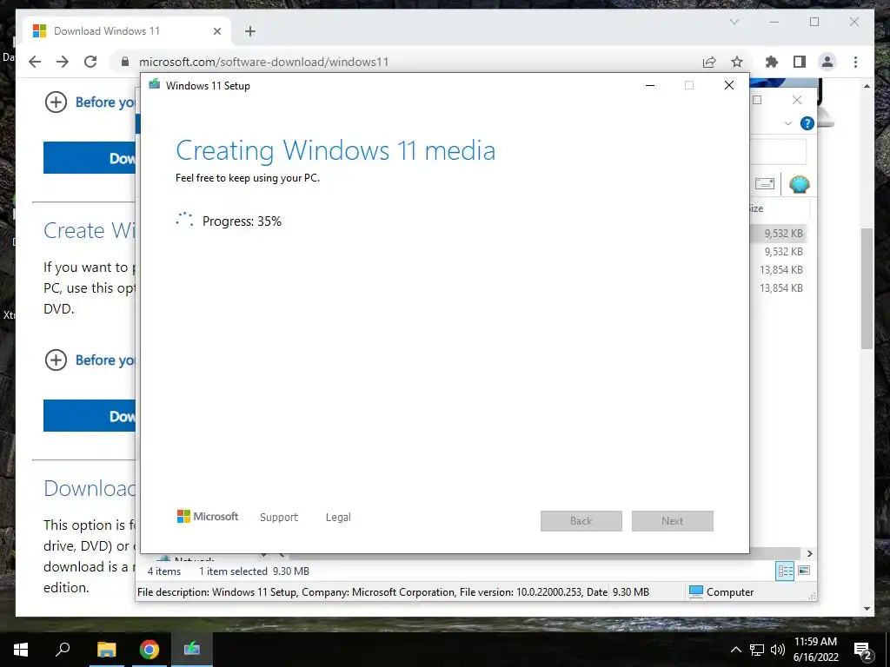Click the shell icon in Explorer
Image resolution: width=890 pixels, height=667 pixels.
tap(800, 184)
